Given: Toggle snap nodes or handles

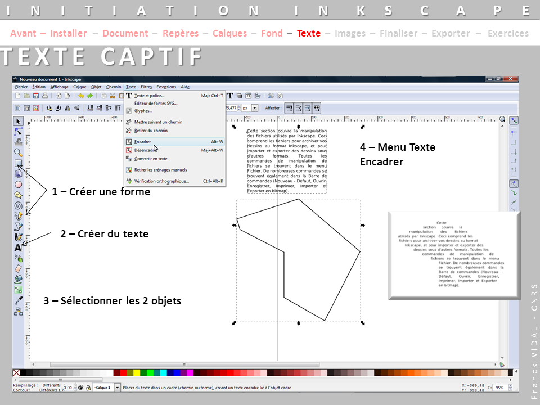Looking at the screenshot, I should [514, 183].
